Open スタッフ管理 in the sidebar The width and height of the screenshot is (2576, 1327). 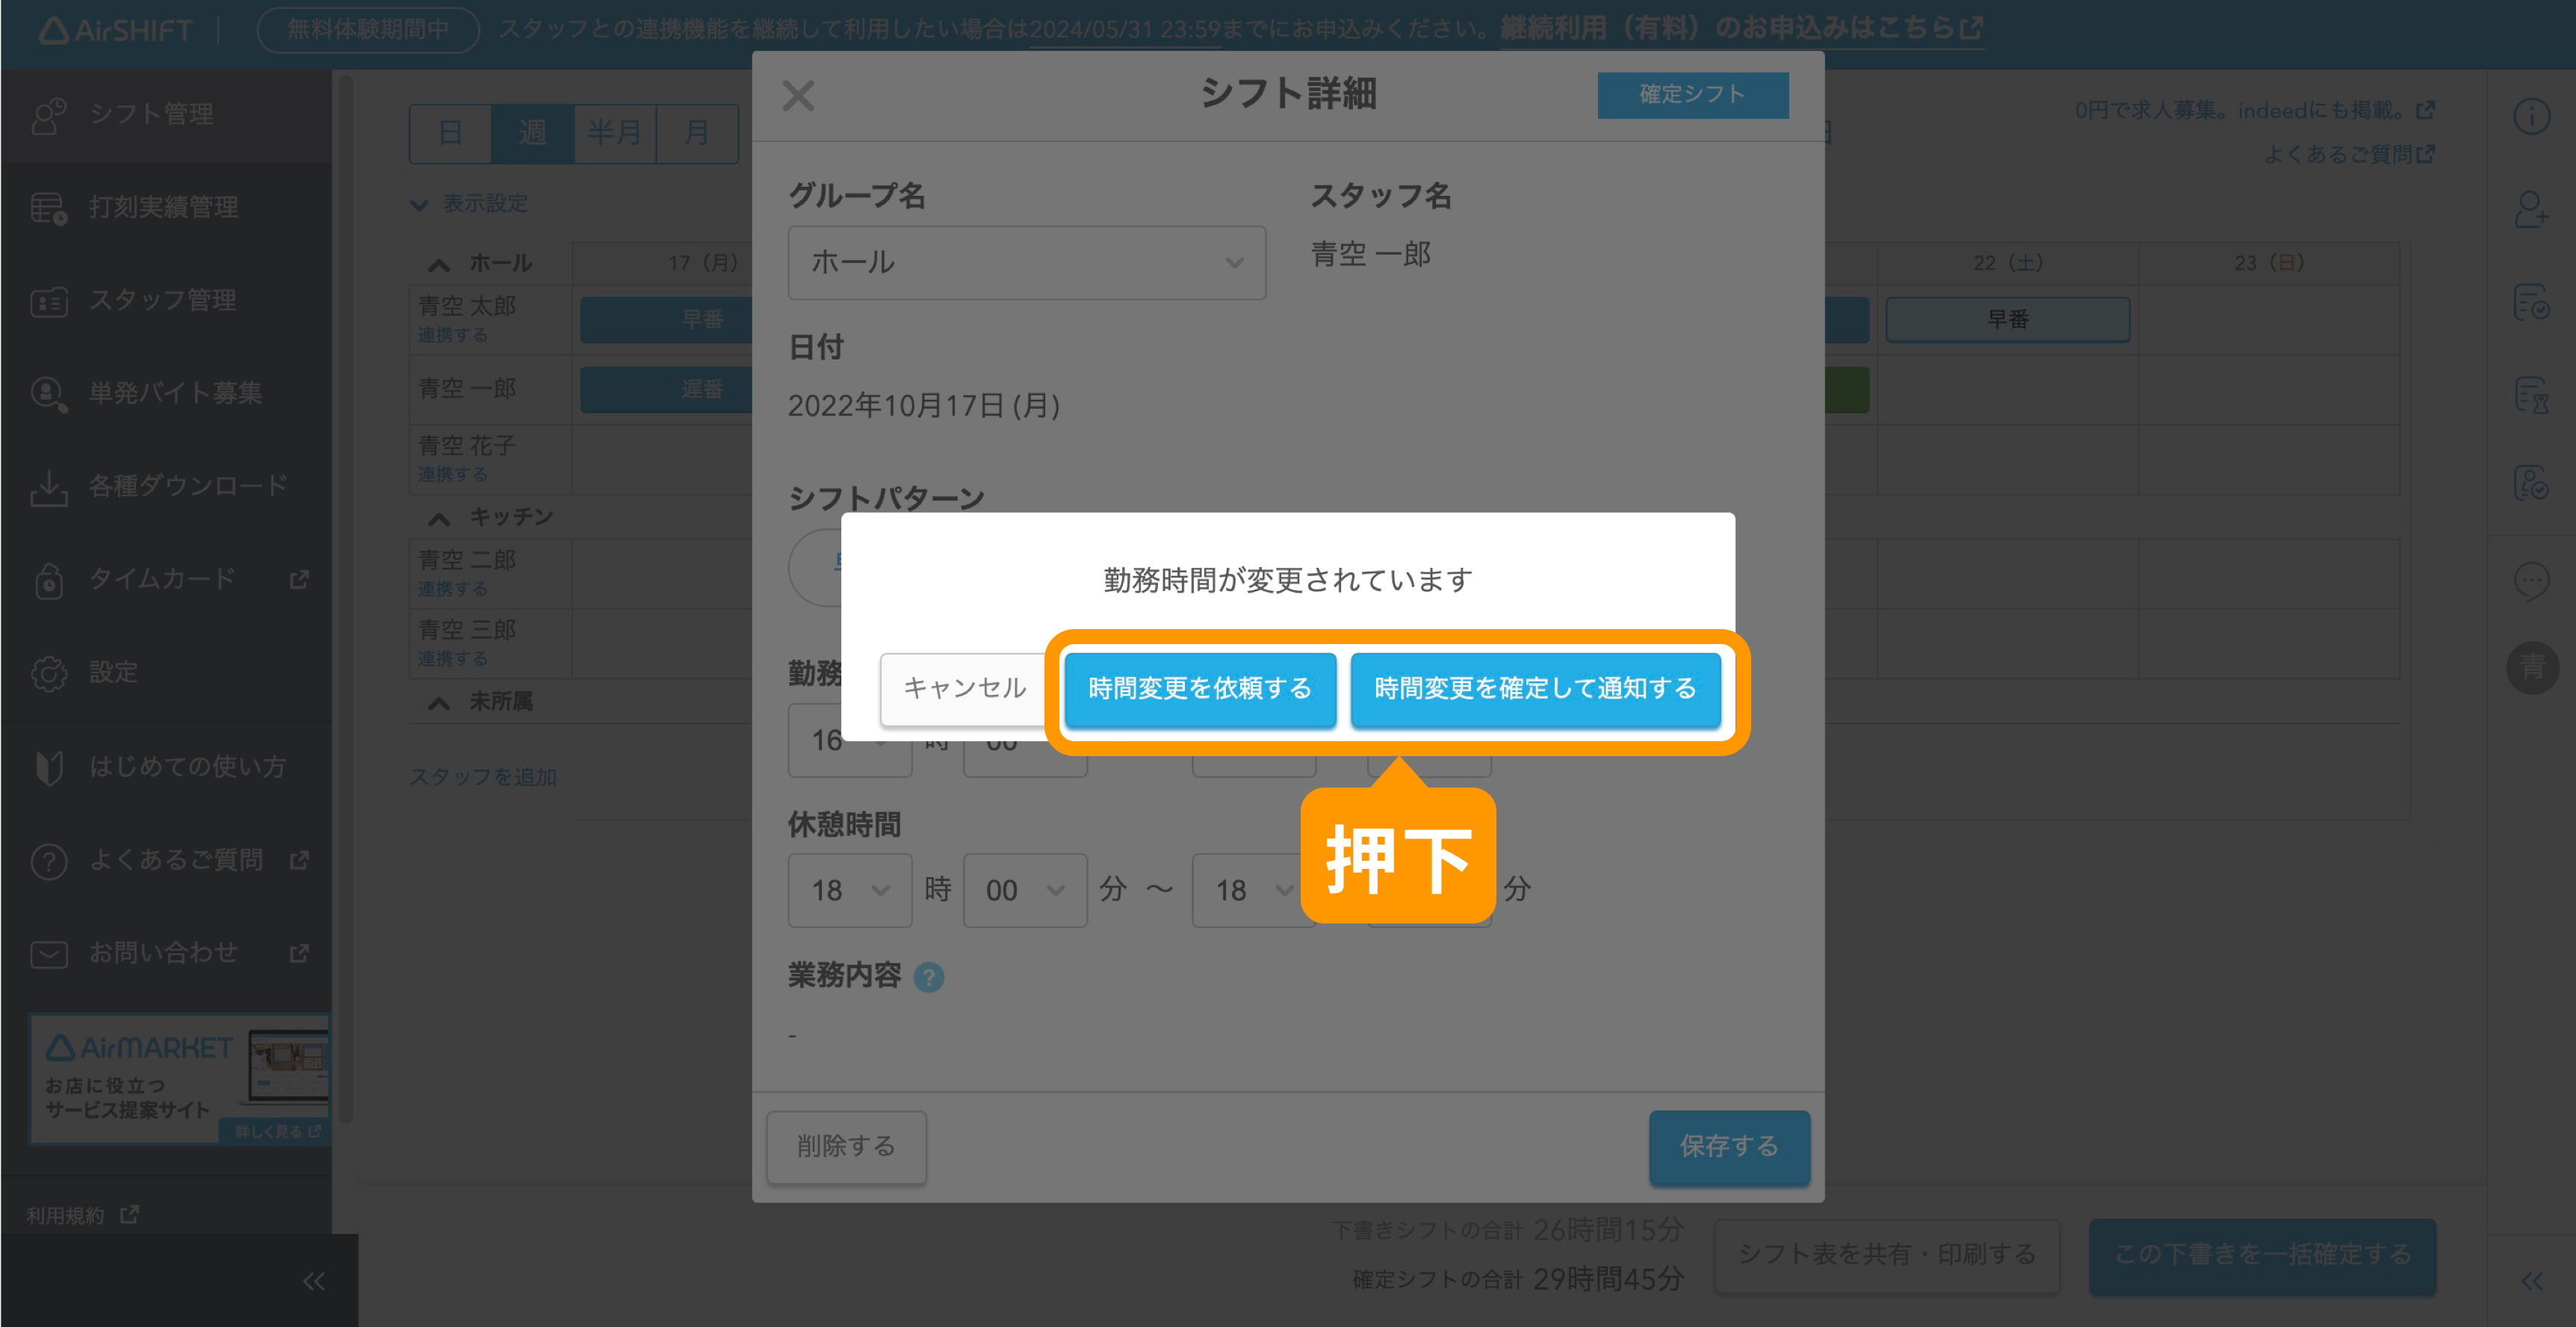[166, 300]
